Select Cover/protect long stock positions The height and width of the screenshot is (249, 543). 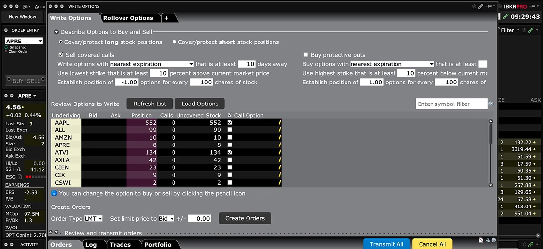[x=61, y=42]
